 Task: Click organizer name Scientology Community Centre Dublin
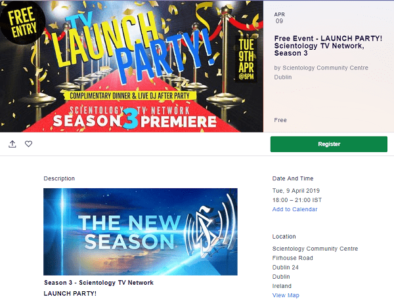coord(321,72)
